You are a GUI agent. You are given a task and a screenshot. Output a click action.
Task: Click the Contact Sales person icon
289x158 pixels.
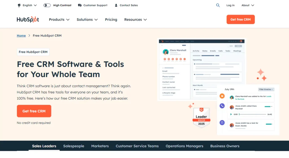click(116, 5)
